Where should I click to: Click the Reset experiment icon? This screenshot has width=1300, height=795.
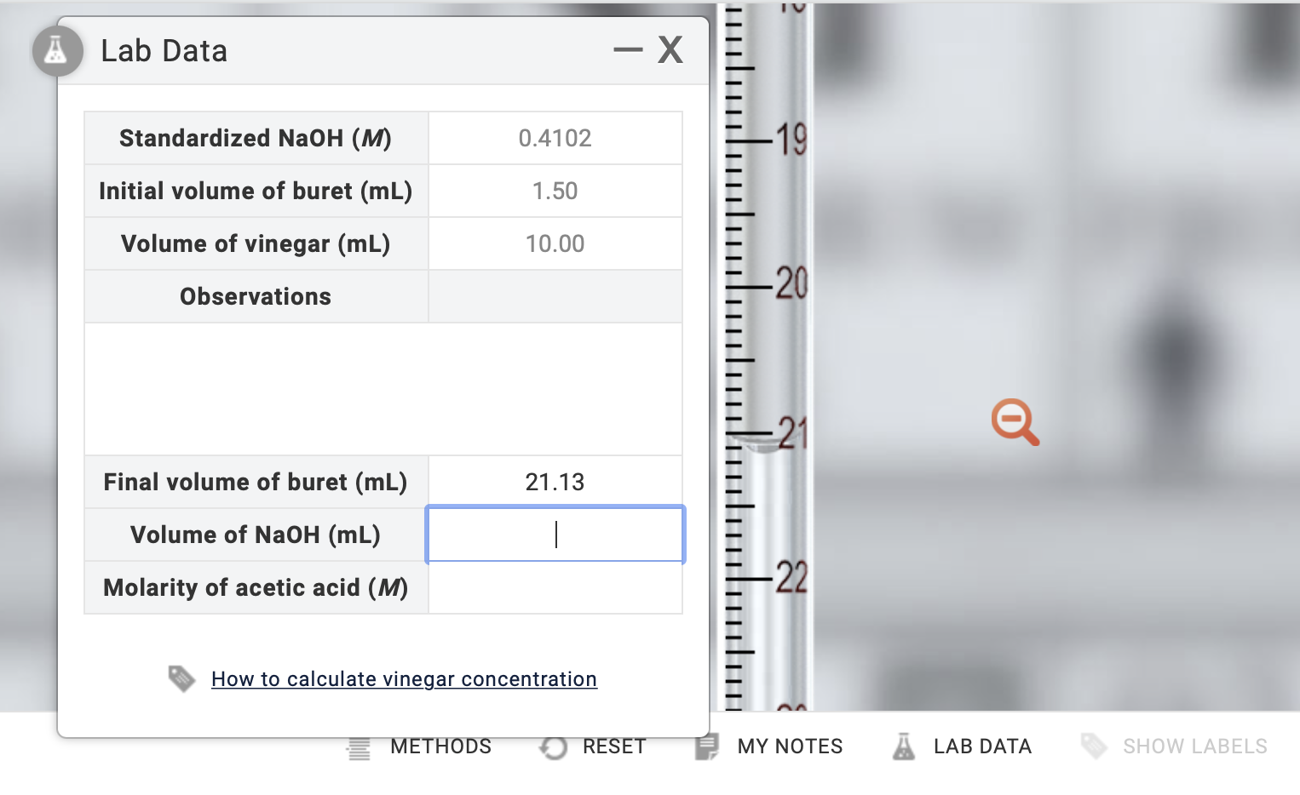click(554, 746)
